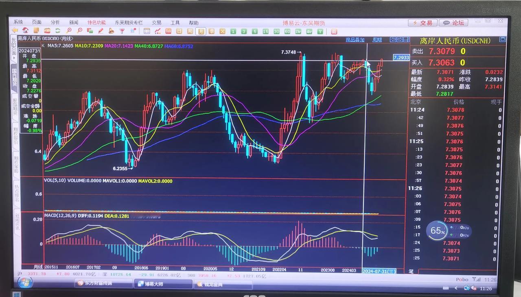Viewport: 521px width, 297px height.
Task: Open the 东吴期货专栏 menu
Action: coord(129,23)
